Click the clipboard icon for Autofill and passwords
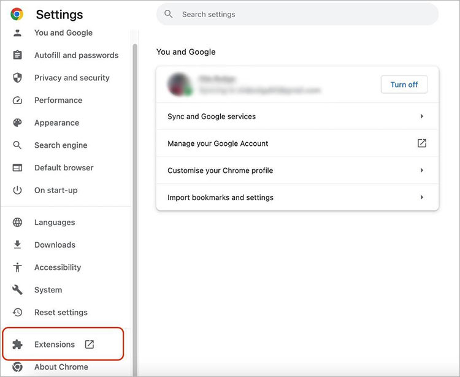460x377 pixels. 17,55
